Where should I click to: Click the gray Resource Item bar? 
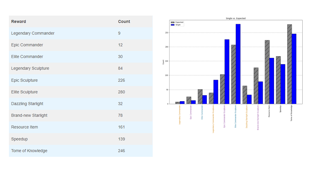click(x=267, y=72)
